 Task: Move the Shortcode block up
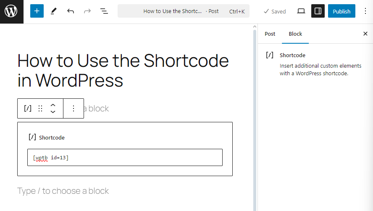[53, 105]
